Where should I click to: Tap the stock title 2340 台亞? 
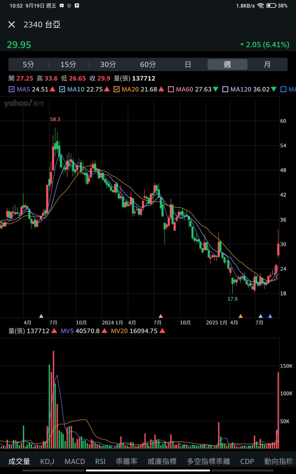42,24
